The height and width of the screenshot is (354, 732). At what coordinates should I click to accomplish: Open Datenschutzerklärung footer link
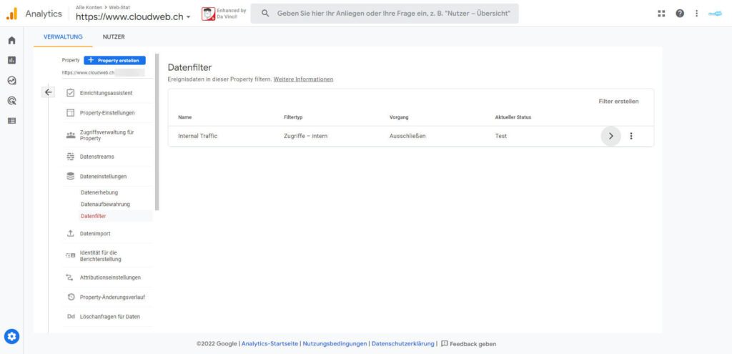click(403, 344)
